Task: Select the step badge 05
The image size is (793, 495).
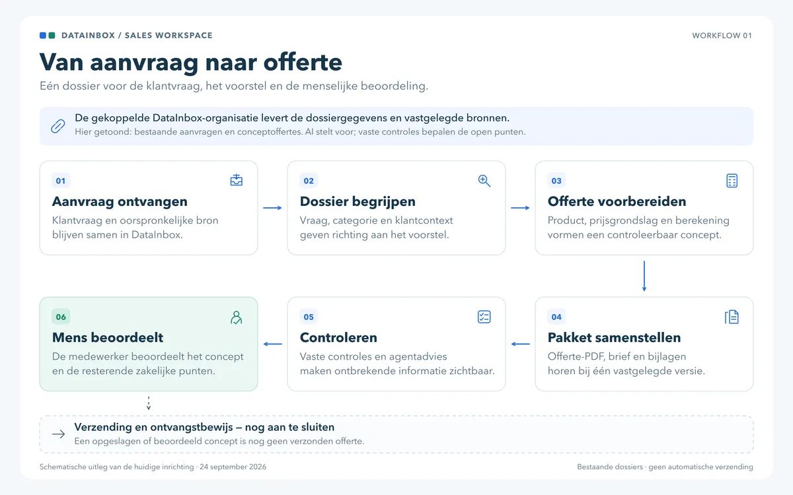Action: [x=309, y=317]
